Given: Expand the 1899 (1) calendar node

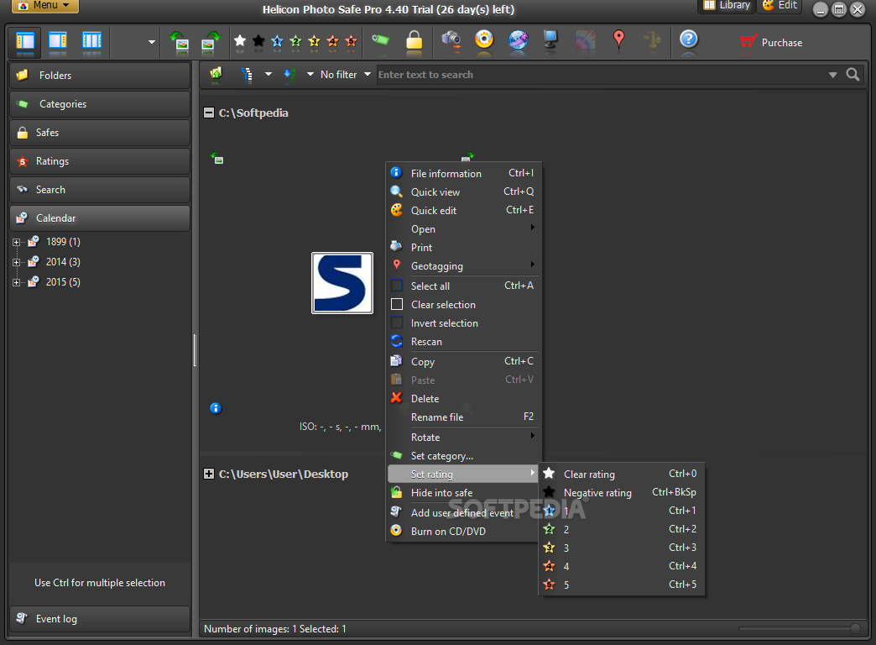Looking at the screenshot, I should point(16,242).
